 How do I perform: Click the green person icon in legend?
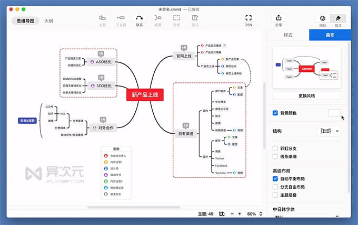tap(106, 181)
